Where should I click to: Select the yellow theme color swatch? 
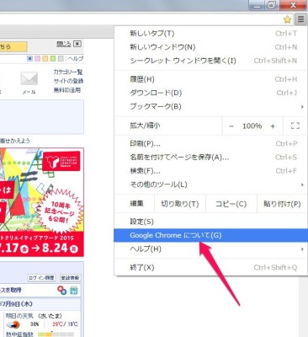pyautogui.click(x=45, y=59)
